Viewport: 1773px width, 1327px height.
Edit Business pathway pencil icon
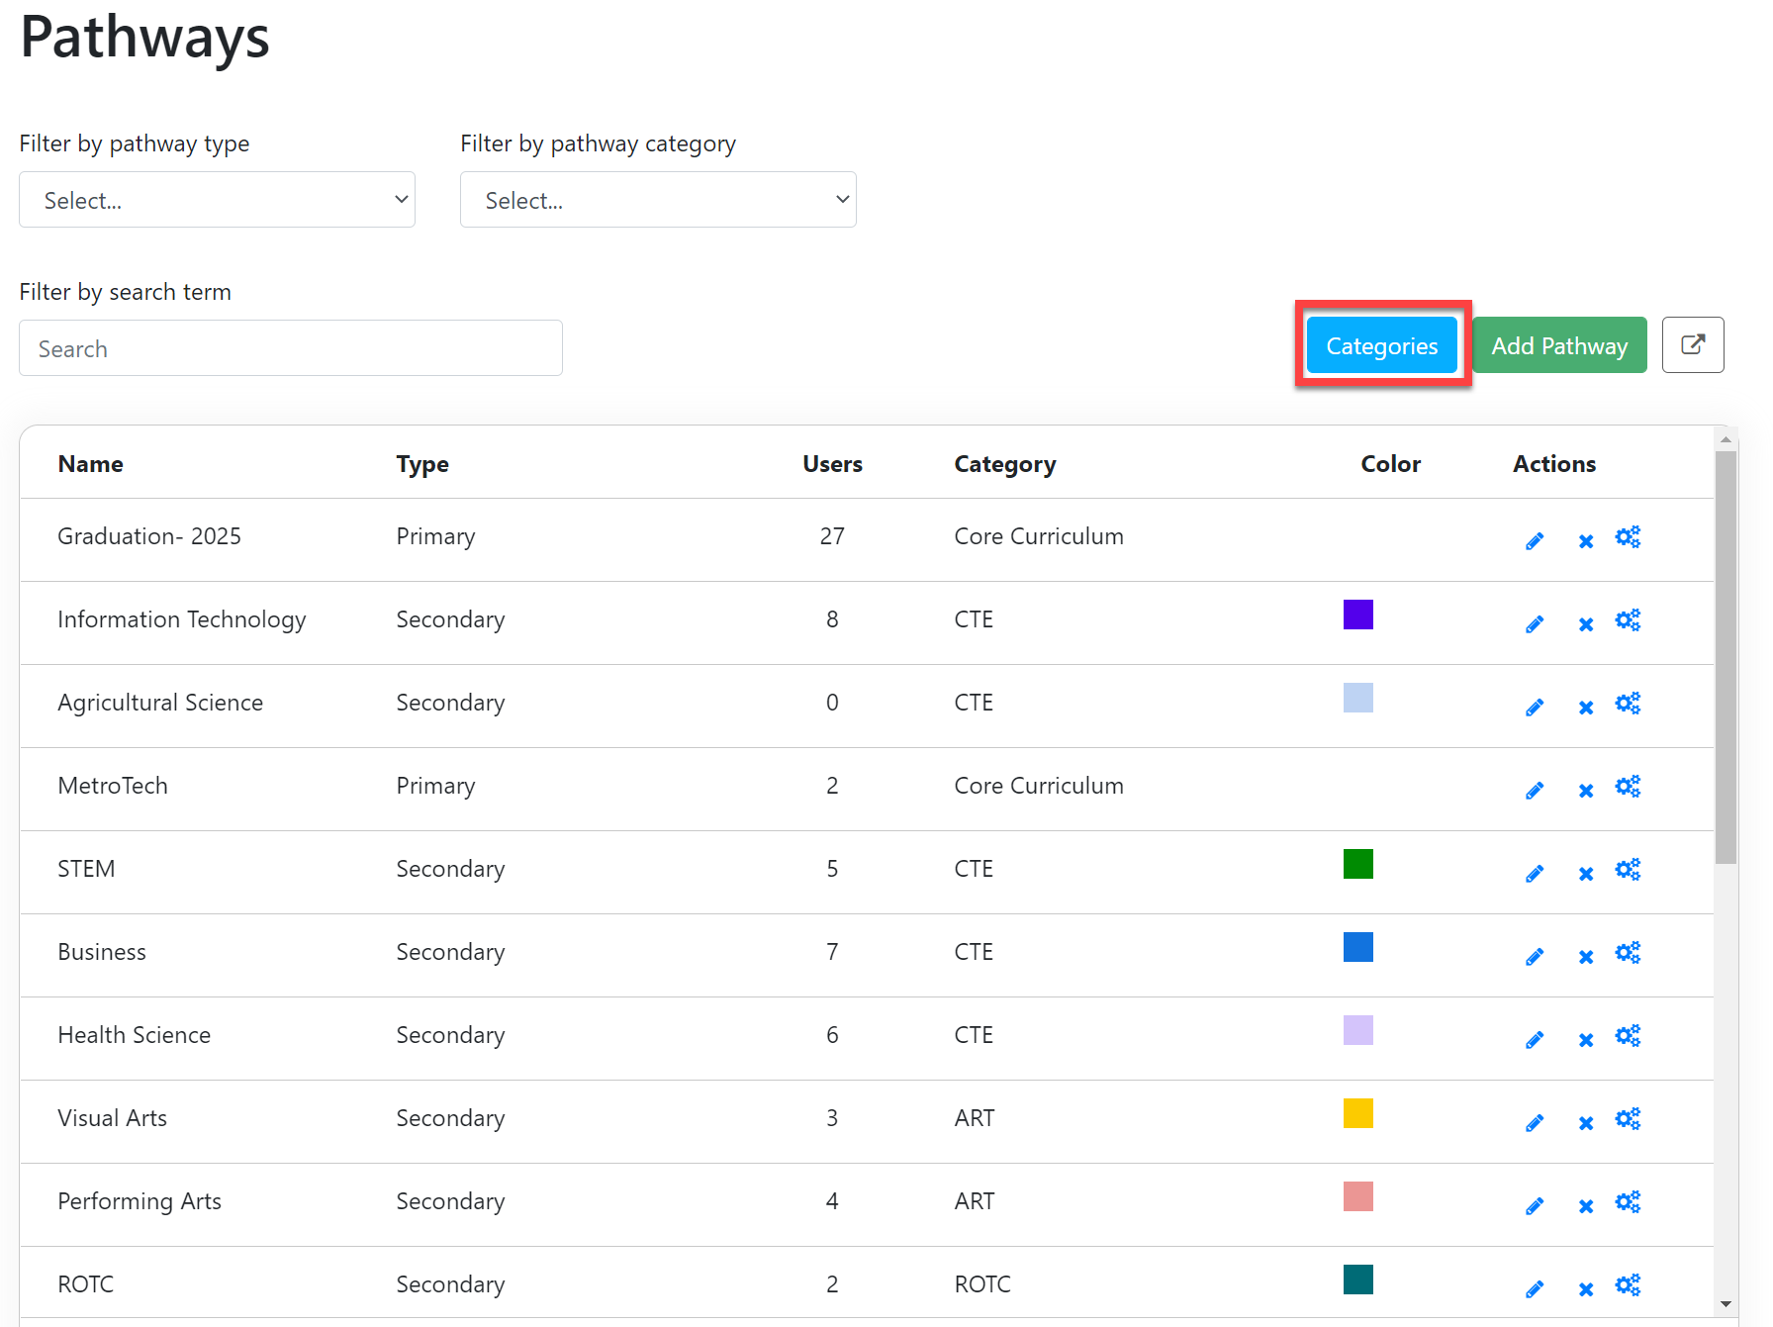pos(1535,957)
